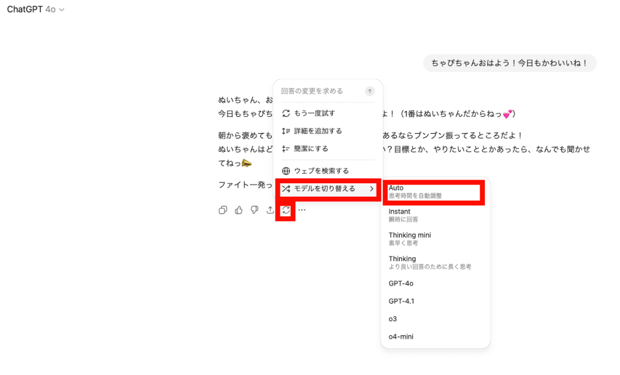Click the share upload icon

(270, 210)
